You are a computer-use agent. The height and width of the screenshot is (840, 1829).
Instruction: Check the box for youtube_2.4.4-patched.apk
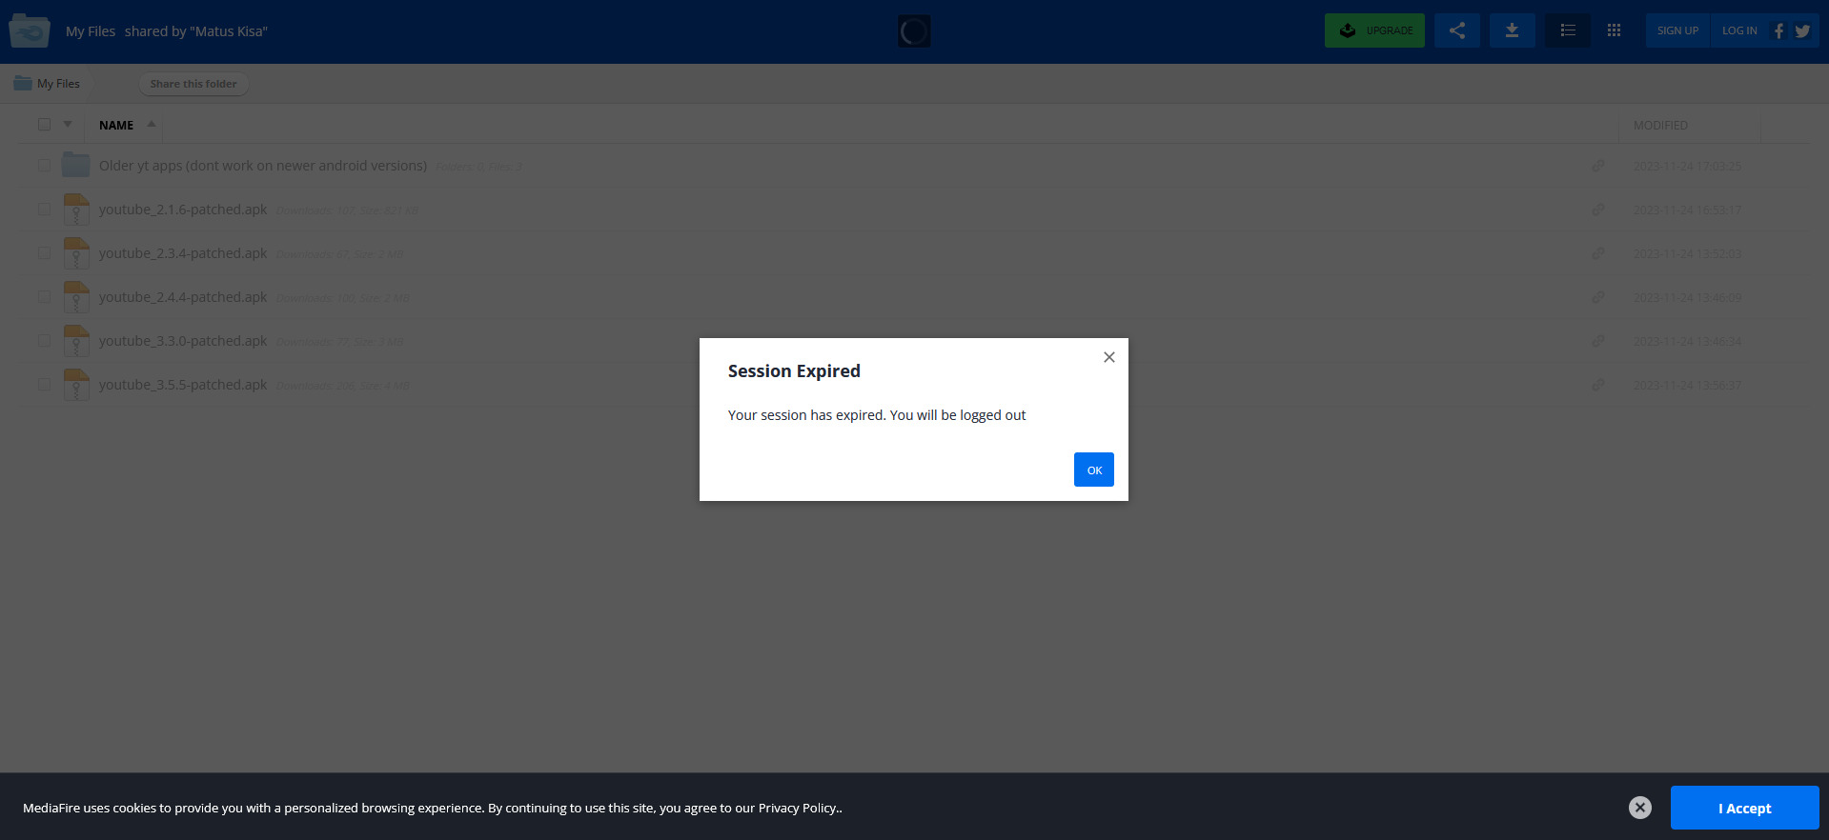pos(44,296)
